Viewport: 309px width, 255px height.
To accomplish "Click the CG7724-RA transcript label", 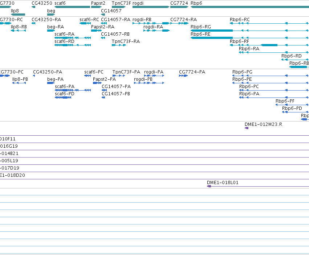I will pyautogui.click(x=183, y=20).
